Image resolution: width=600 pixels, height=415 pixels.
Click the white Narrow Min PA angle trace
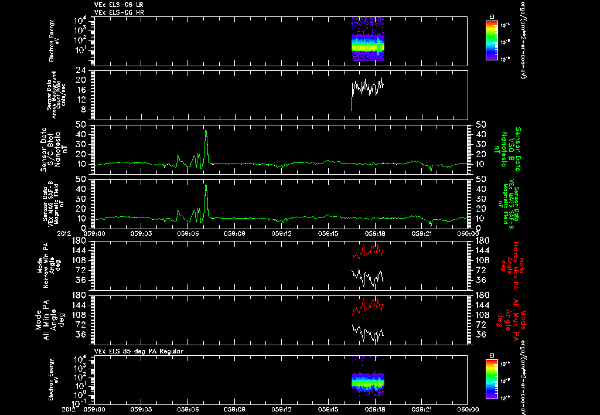(x=368, y=277)
